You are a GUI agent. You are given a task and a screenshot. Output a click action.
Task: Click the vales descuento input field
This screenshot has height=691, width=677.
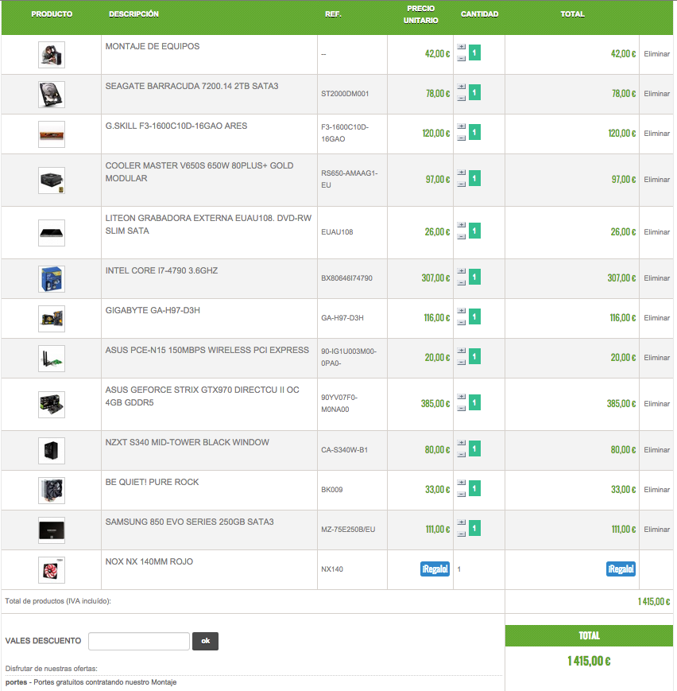(x=139, y=641)
